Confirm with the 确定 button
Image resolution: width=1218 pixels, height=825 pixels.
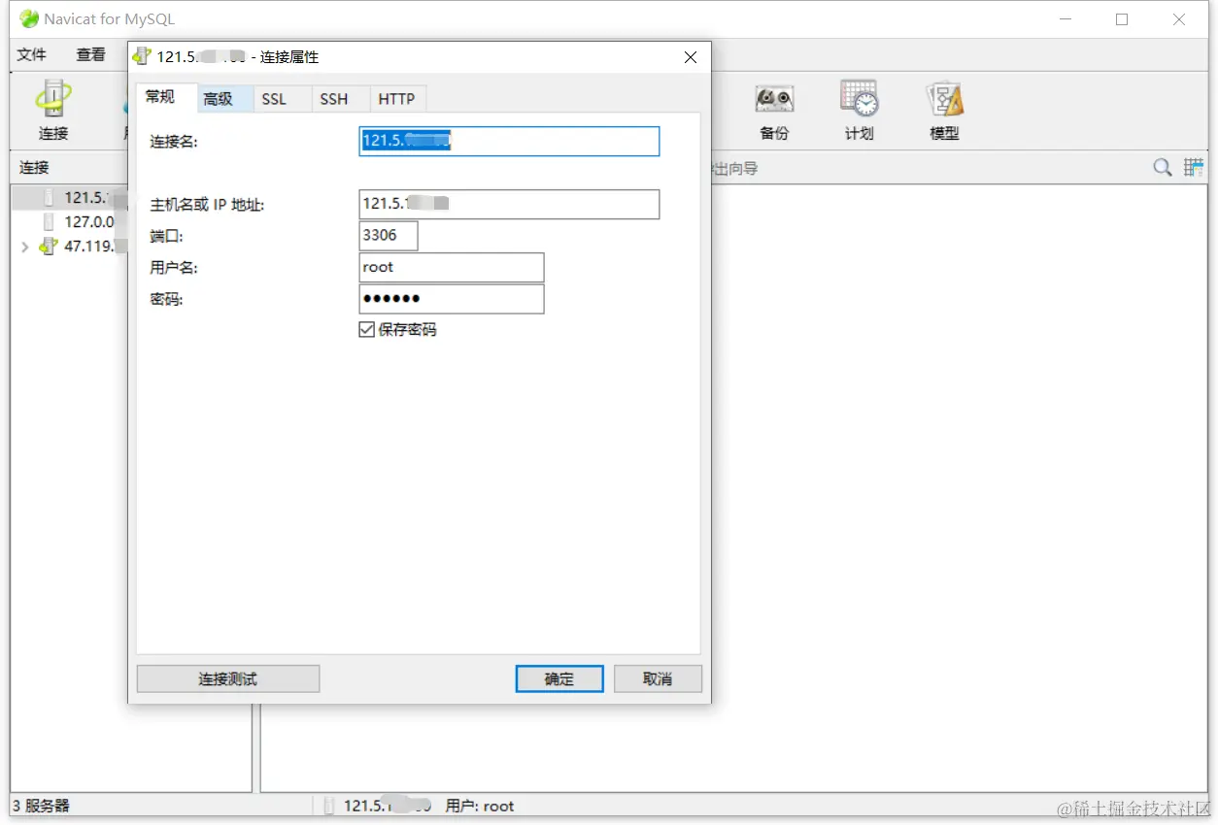[x=559, y=678]
